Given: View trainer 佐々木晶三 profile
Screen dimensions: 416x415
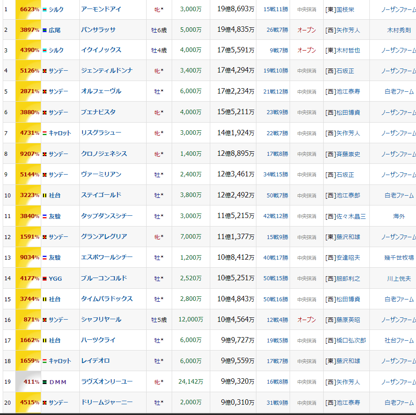Looking at the screenshot, I should point(351,216).
